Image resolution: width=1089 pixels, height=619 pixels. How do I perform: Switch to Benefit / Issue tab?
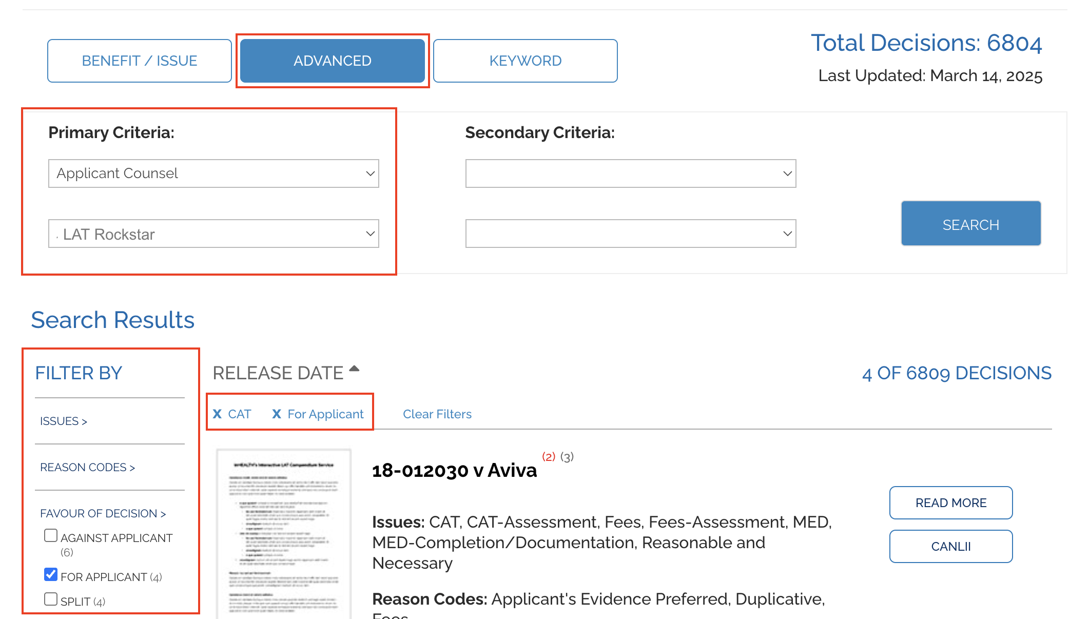coord(140,61)
